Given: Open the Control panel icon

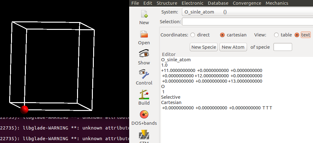Looking at the screenshot, I should [144, 74].
